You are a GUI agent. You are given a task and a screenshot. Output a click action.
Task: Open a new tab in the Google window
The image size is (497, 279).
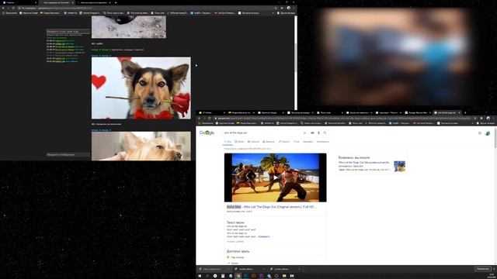[465, 112]
